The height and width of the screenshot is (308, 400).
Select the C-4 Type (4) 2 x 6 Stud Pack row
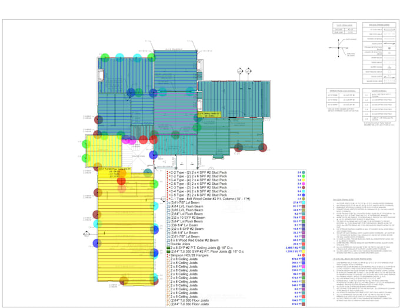pyautogui.click(x=236, y=191)
